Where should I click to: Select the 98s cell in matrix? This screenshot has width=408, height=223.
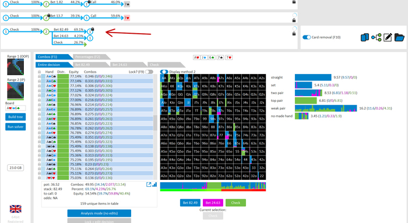pyautogui.click(x=213, y=119)
